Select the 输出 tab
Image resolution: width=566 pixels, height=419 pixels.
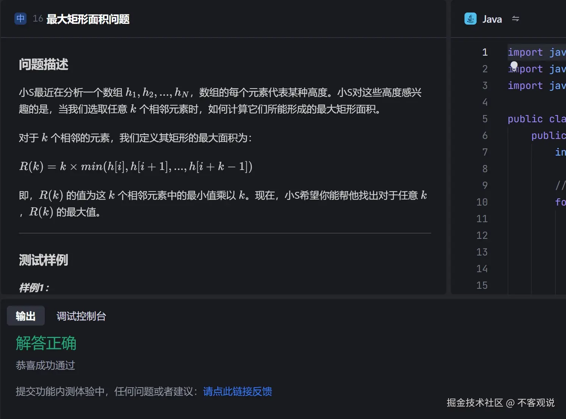26,316
